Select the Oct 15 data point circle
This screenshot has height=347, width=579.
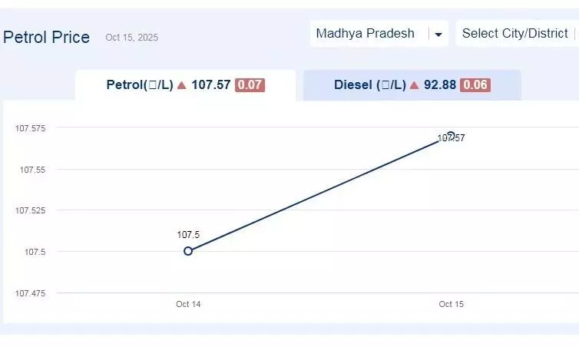tap(451, 136)
